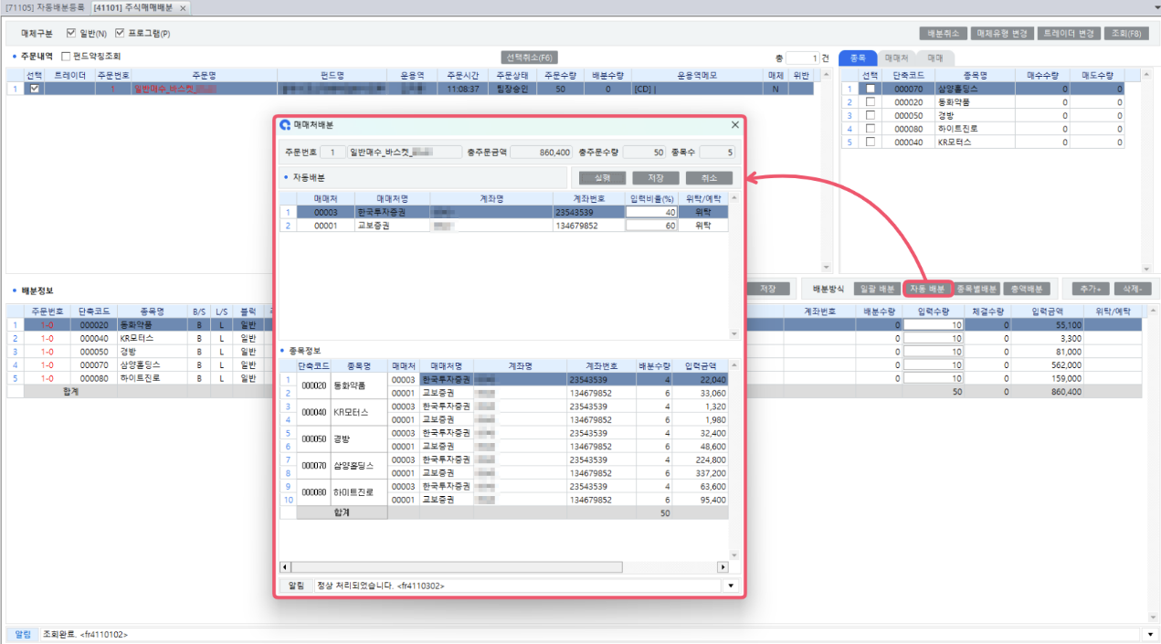Click 저장 in the 매매처배분 dialog
Screen dimensions: 1161x644
click(656, 178)
